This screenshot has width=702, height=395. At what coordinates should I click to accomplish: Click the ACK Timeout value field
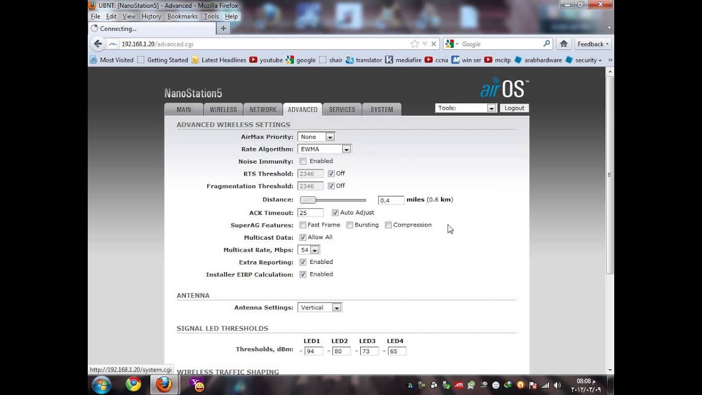tap(310, 213)
